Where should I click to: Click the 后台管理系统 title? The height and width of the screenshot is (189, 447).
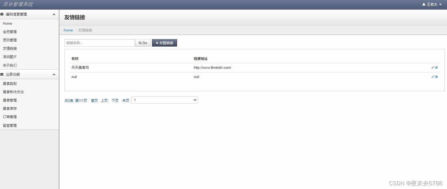(18, 4)
